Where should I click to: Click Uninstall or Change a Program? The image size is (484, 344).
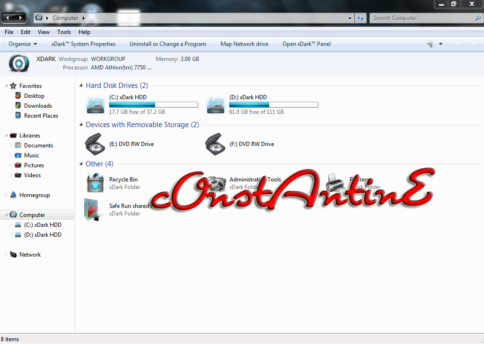click(x=168, y=44)
